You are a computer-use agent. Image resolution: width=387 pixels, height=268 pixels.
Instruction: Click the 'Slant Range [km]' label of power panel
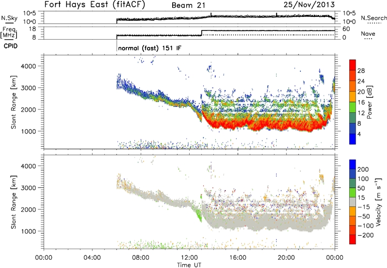pos(14,102)
